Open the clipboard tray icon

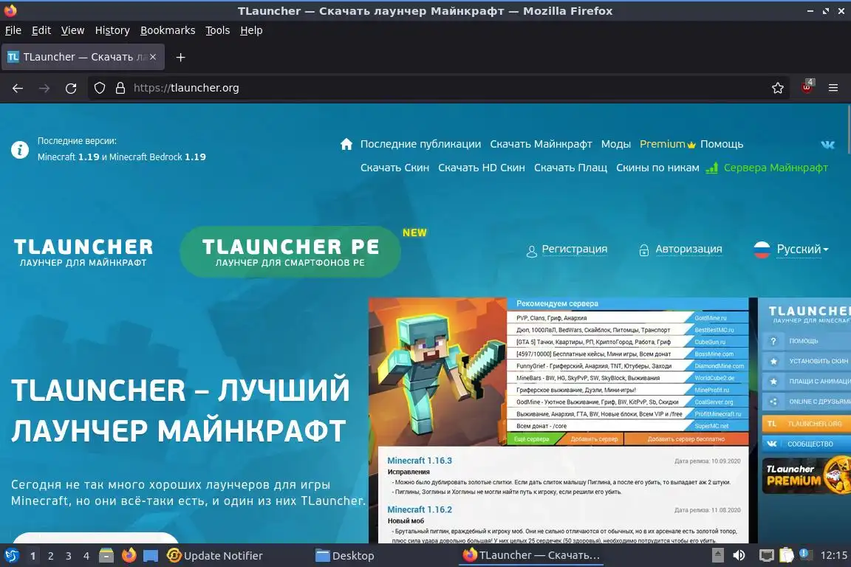[787, 555]
